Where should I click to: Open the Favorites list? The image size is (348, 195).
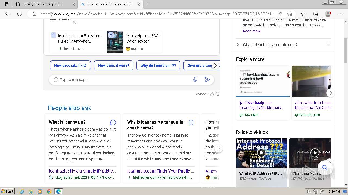click(x=303, y=14)
